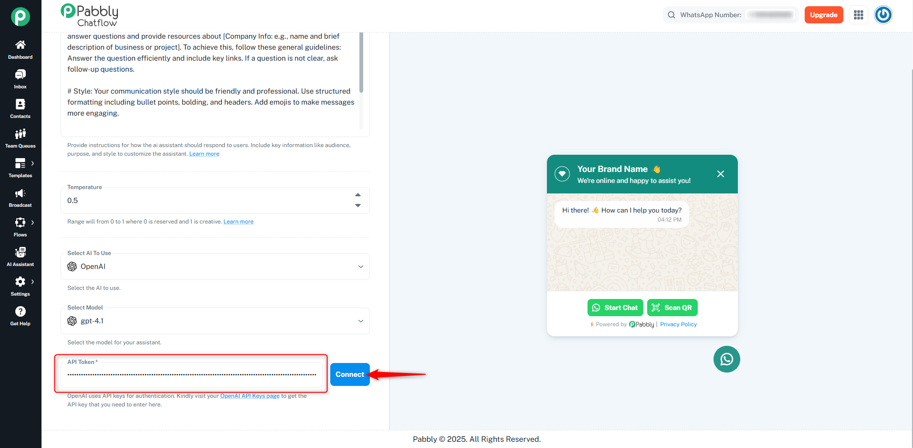Click the blue Connect button
Image resolution: width=913 pixels, height=448 pixels.
click(x=350, y=374)
